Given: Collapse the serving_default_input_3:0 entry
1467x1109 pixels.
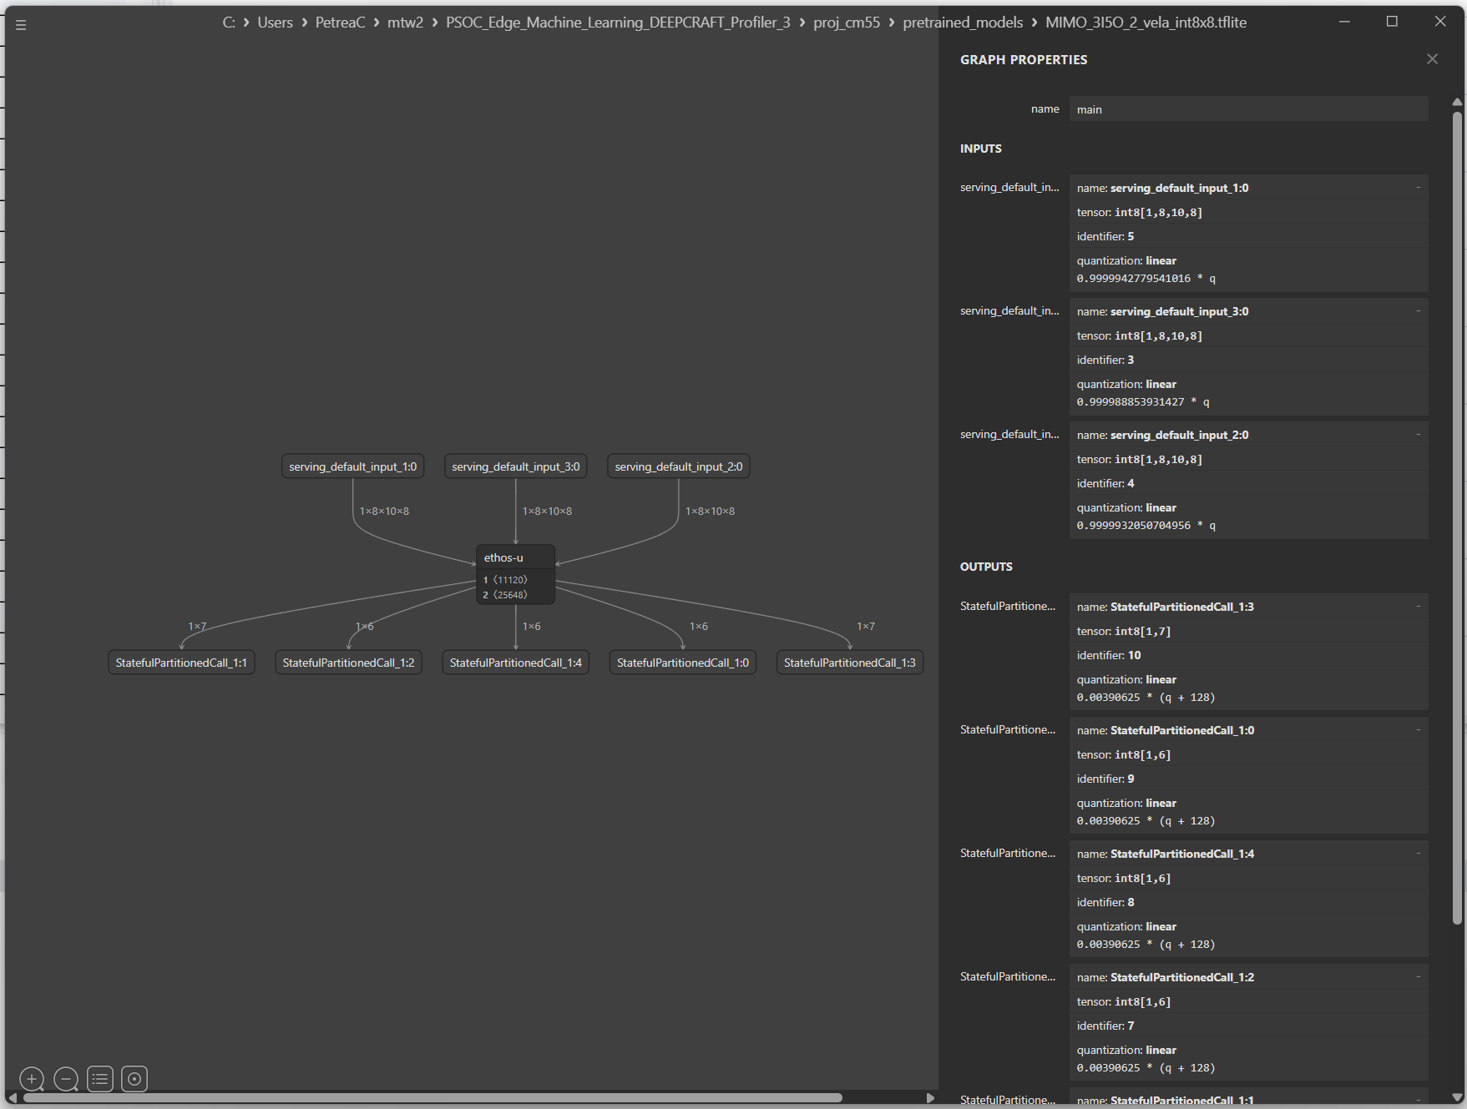Looking at the screenshot, I should point(1418,311).
